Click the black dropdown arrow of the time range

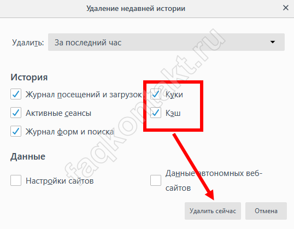pos(273,42)
